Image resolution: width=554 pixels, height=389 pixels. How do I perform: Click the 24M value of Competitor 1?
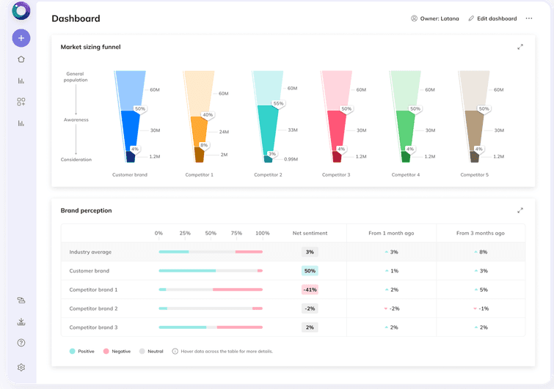(x=224, y=132)
